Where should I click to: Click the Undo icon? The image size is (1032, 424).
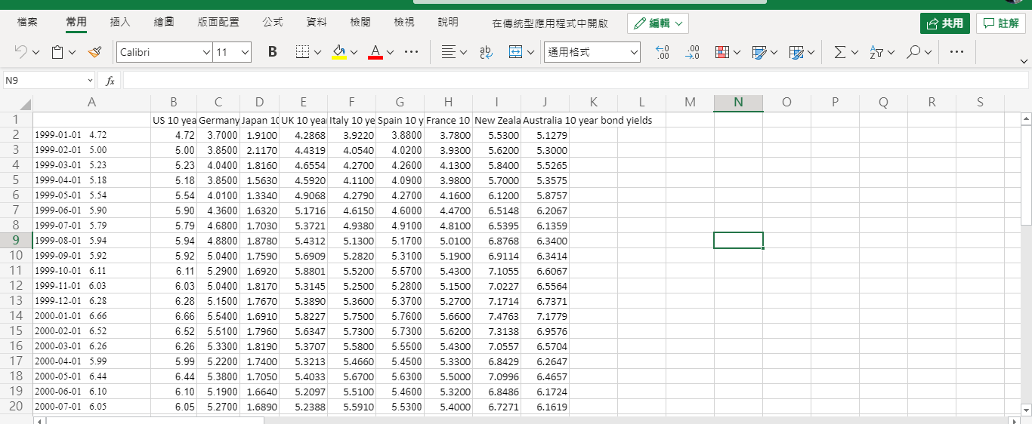(20, 52)
